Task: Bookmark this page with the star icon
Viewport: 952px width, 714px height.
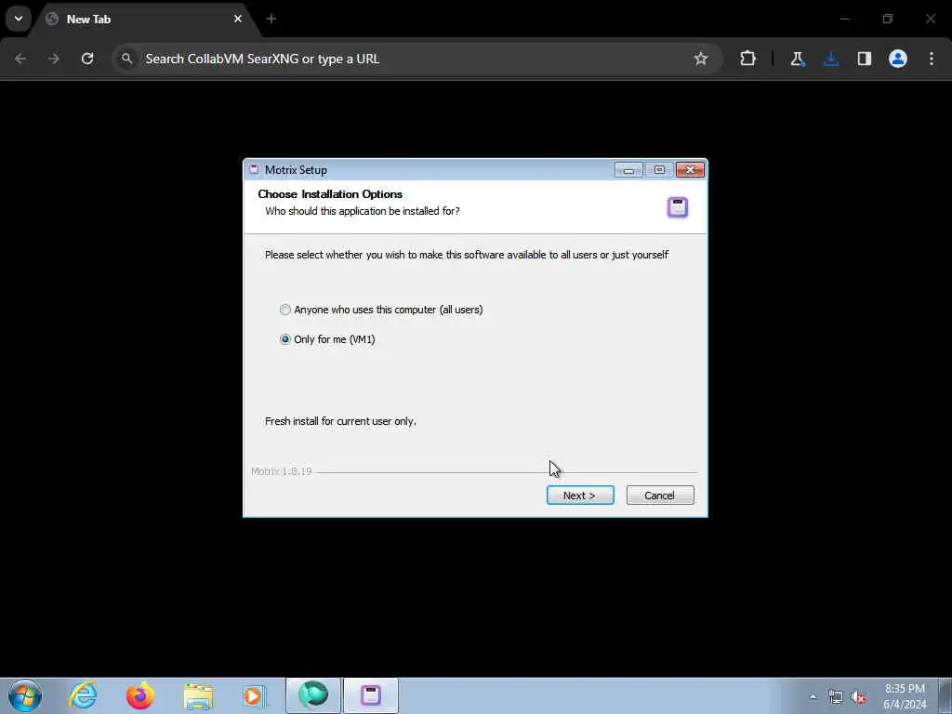Action: [701, 59]
